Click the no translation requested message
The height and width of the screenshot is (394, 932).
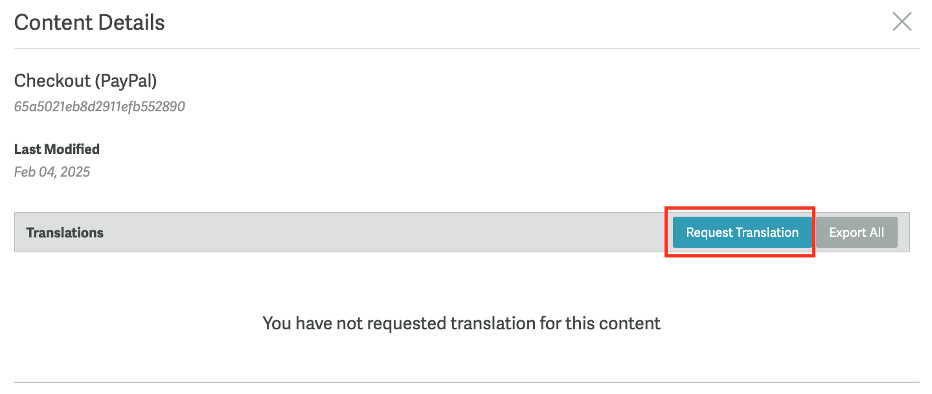pyautogui.click(x=461, y=323)
